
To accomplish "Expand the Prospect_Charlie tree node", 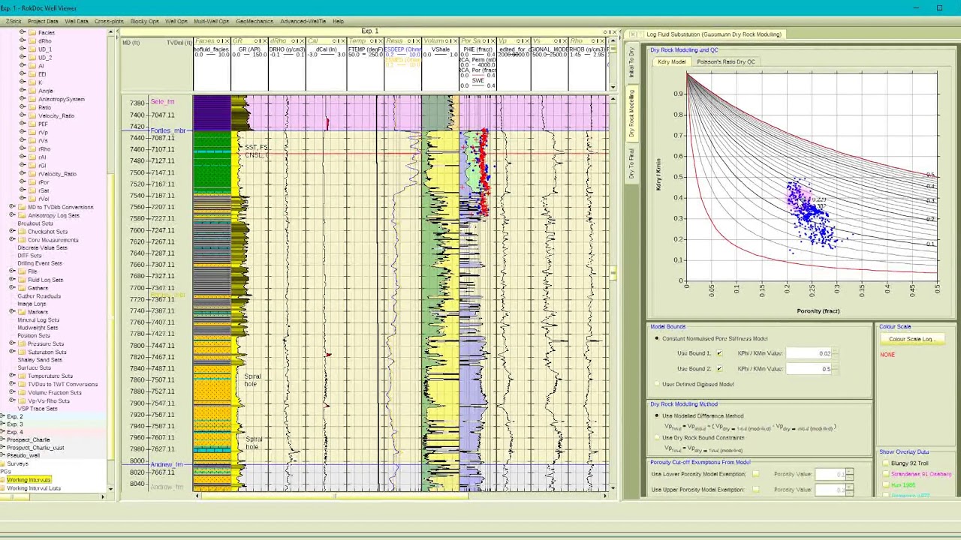I will pos(2,440).
